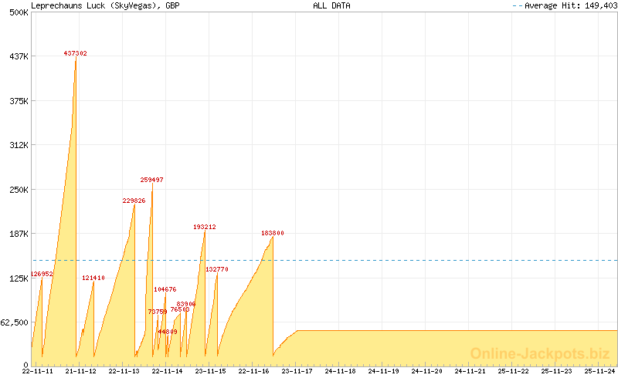Select the 22-11-11 x-axis date
The height and width of the screenshot is (378, 618).
(37, 371)
